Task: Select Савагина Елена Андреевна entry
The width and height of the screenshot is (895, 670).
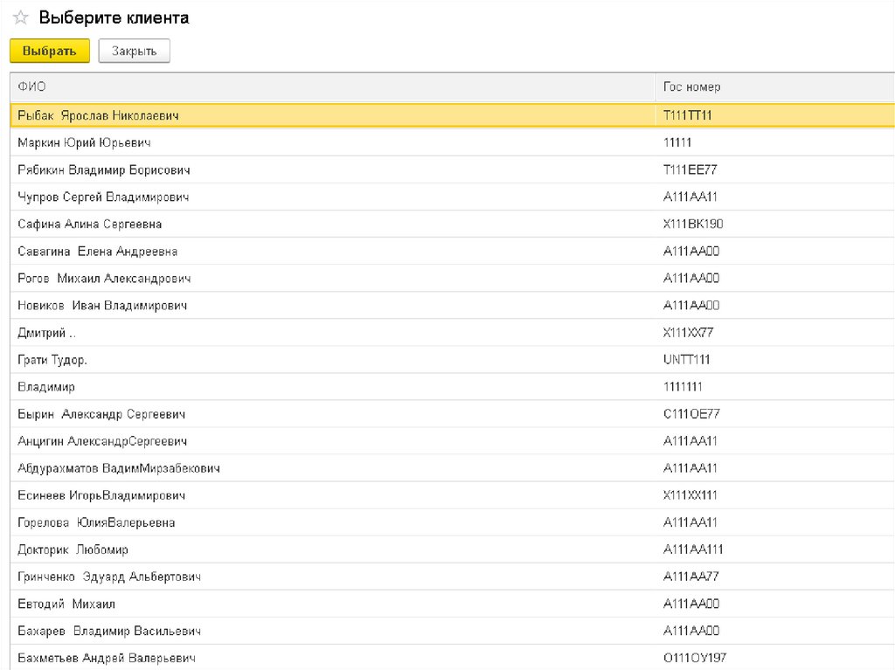Action: click(x=98, y=251)
